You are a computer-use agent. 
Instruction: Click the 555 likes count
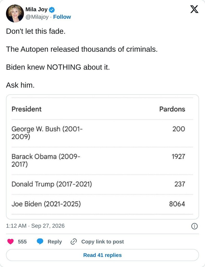point(22,242)
